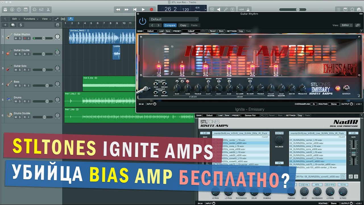
Task: Click the Emissary Presence knob
Action: coord(302,88)
